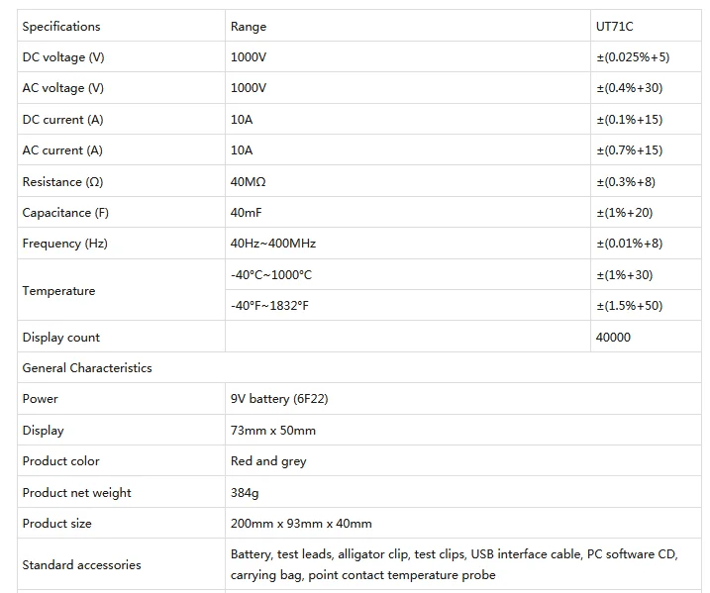This screenshot has height=593, width=710.
Task: Click the -40°F~1832°F temperature range
Action: coord(269,306)
